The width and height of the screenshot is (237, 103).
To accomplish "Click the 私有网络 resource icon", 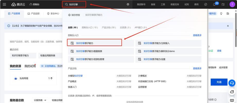I will click(15, 78).
